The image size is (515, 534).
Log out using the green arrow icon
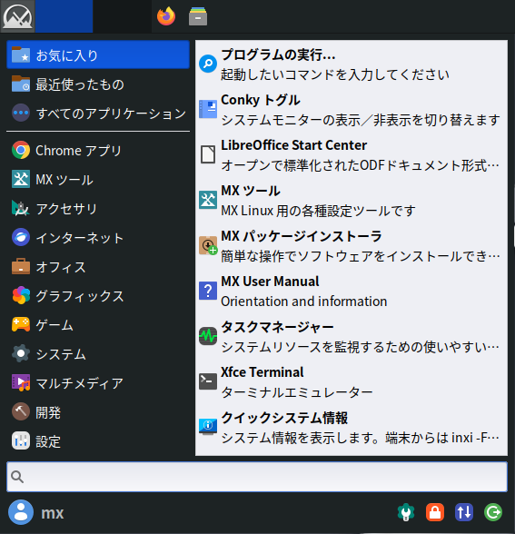point(493,512)
